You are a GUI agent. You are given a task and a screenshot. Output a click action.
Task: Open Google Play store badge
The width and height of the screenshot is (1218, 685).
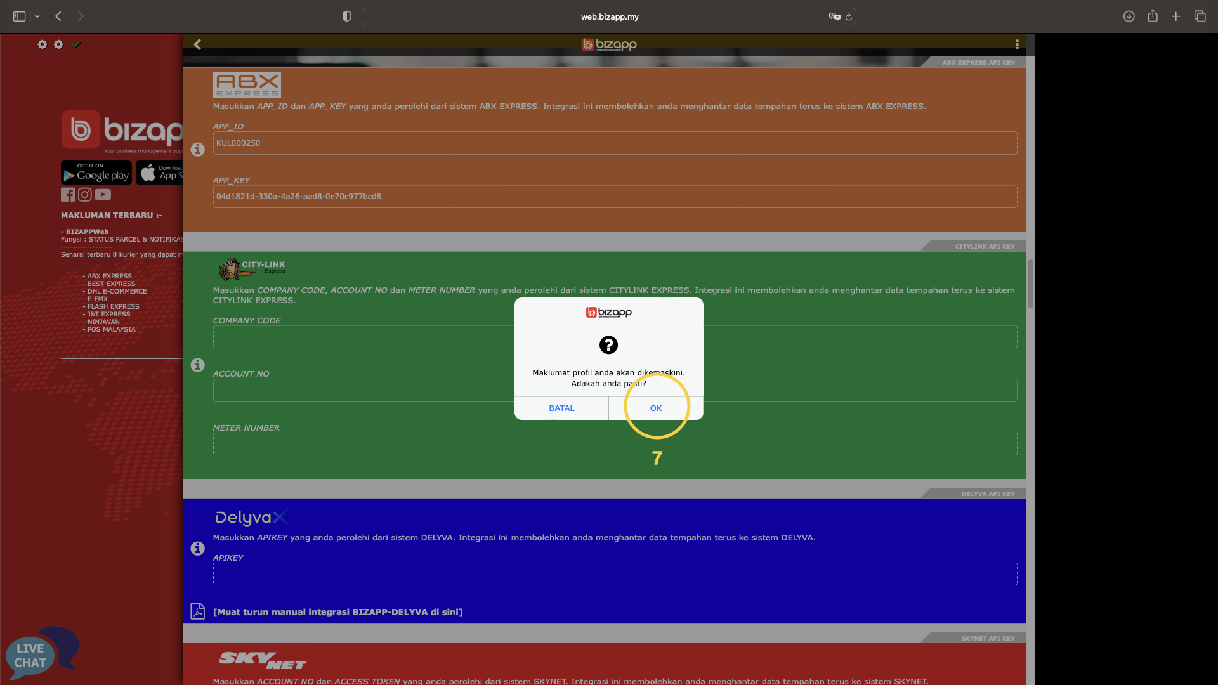96,173
